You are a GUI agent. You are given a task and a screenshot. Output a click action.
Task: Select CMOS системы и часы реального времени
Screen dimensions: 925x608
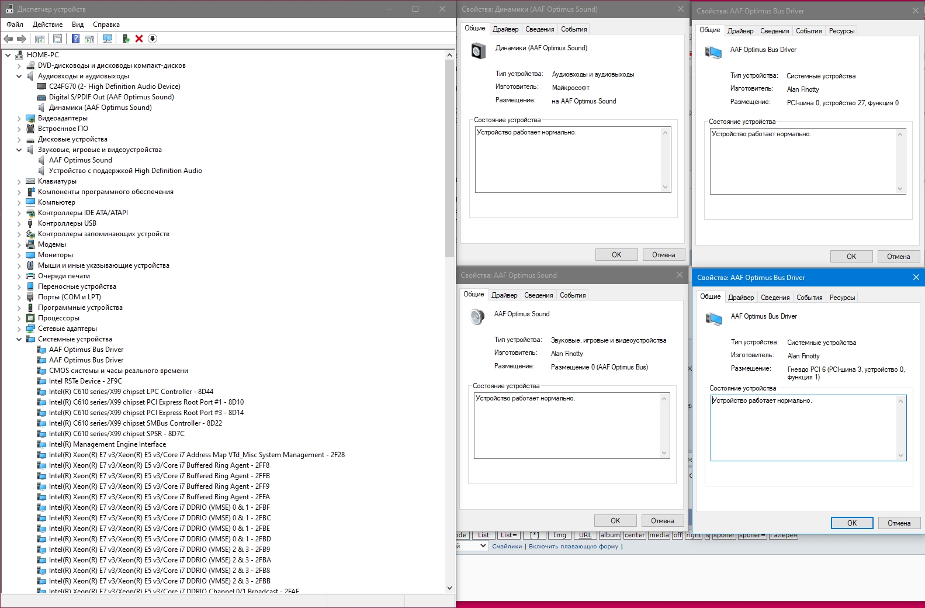coord(119,371)
